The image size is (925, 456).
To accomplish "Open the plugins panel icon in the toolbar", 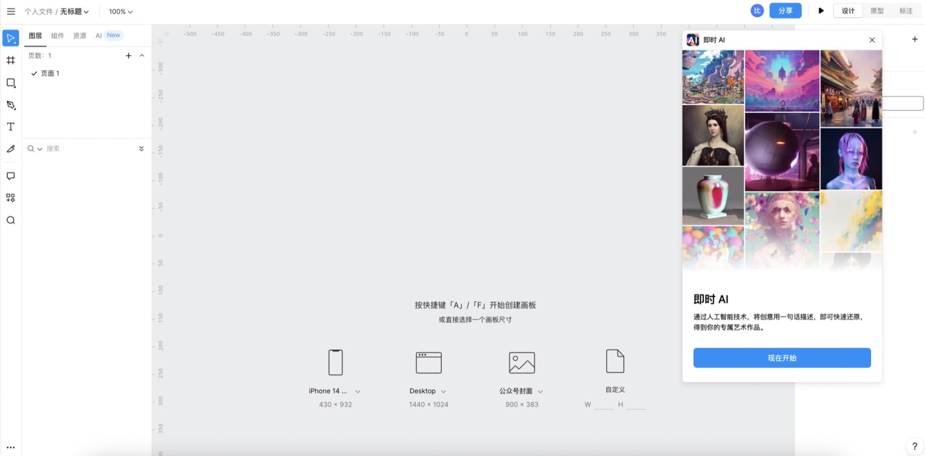I will pos(11,199).
